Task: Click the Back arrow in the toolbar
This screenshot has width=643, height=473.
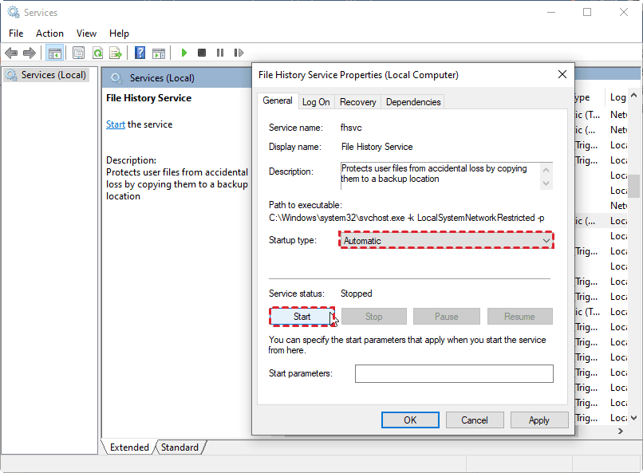Action: pos(11,53)
